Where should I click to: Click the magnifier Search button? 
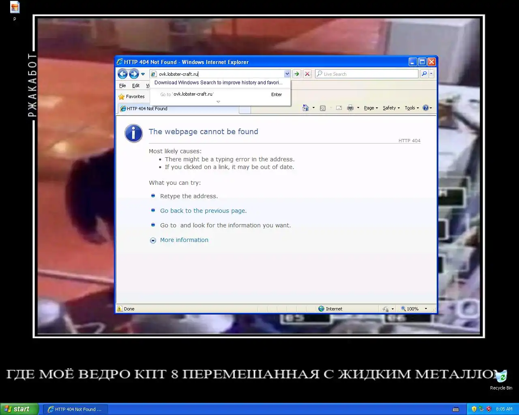(424, 74)
